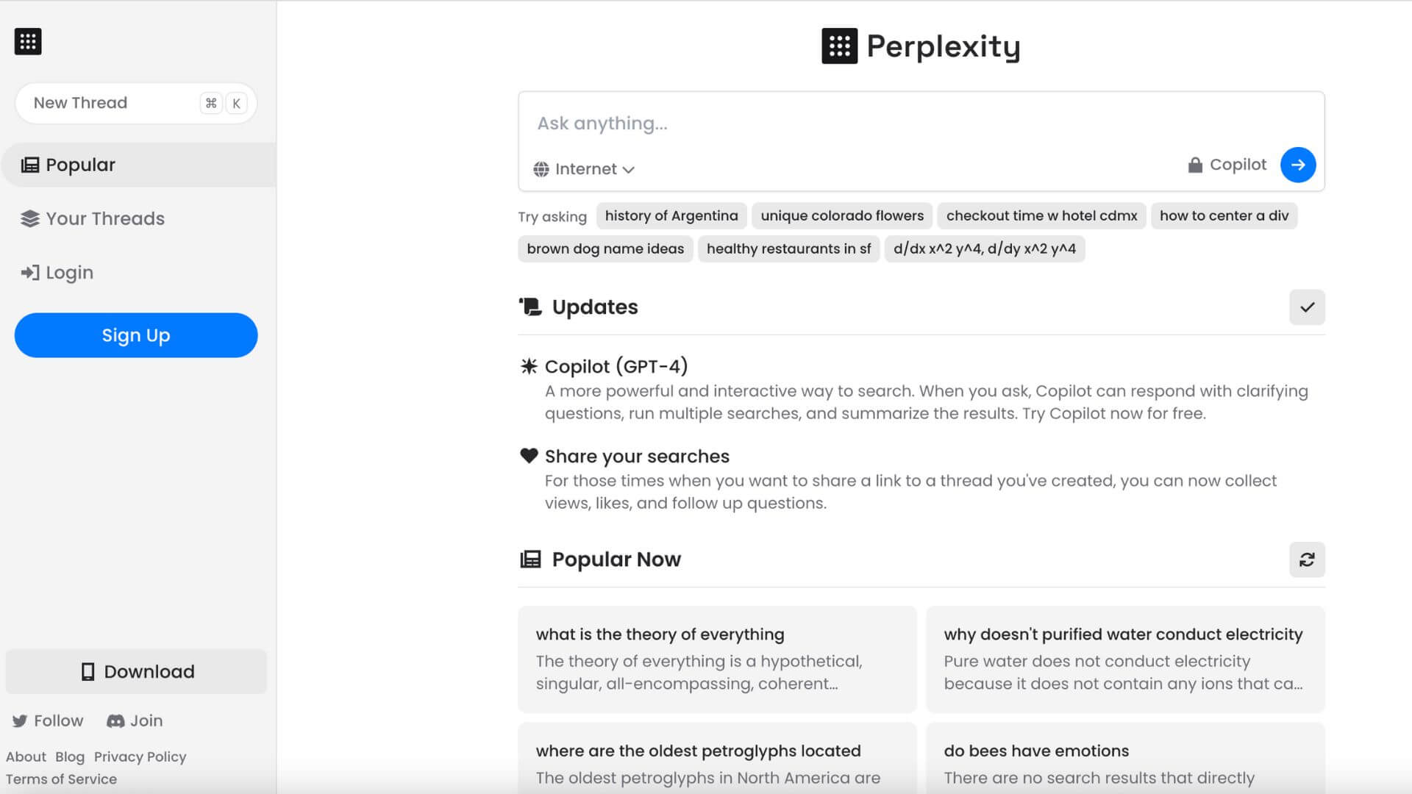Join the Discord community
This screenshot has width=1412, height=794.
coord(135,720)
